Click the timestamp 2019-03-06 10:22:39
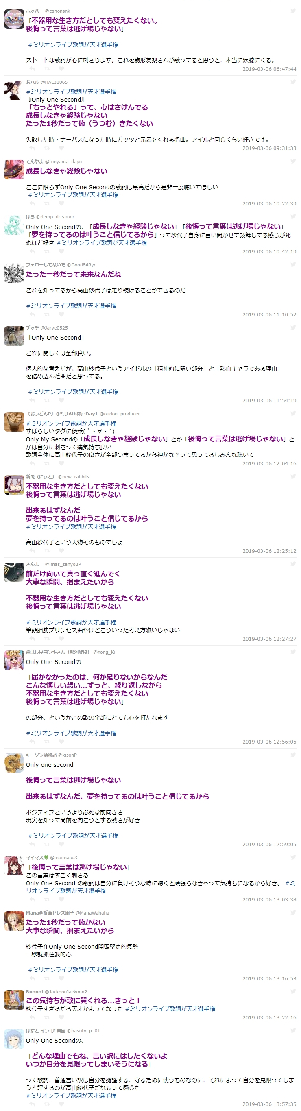301x1111 pixels. point(269,203)
